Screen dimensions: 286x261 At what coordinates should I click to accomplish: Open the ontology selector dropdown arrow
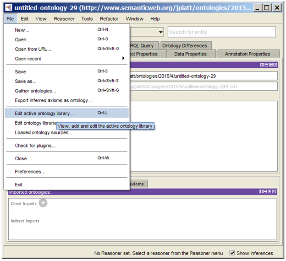pos(160,32)
